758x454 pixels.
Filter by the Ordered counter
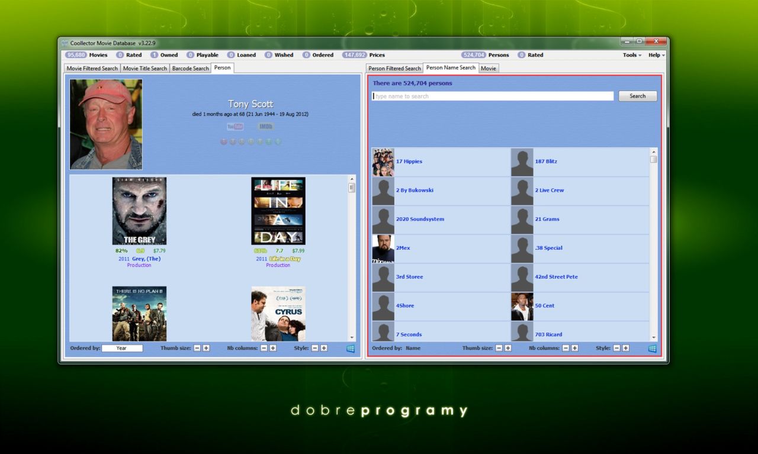[318, 55]
